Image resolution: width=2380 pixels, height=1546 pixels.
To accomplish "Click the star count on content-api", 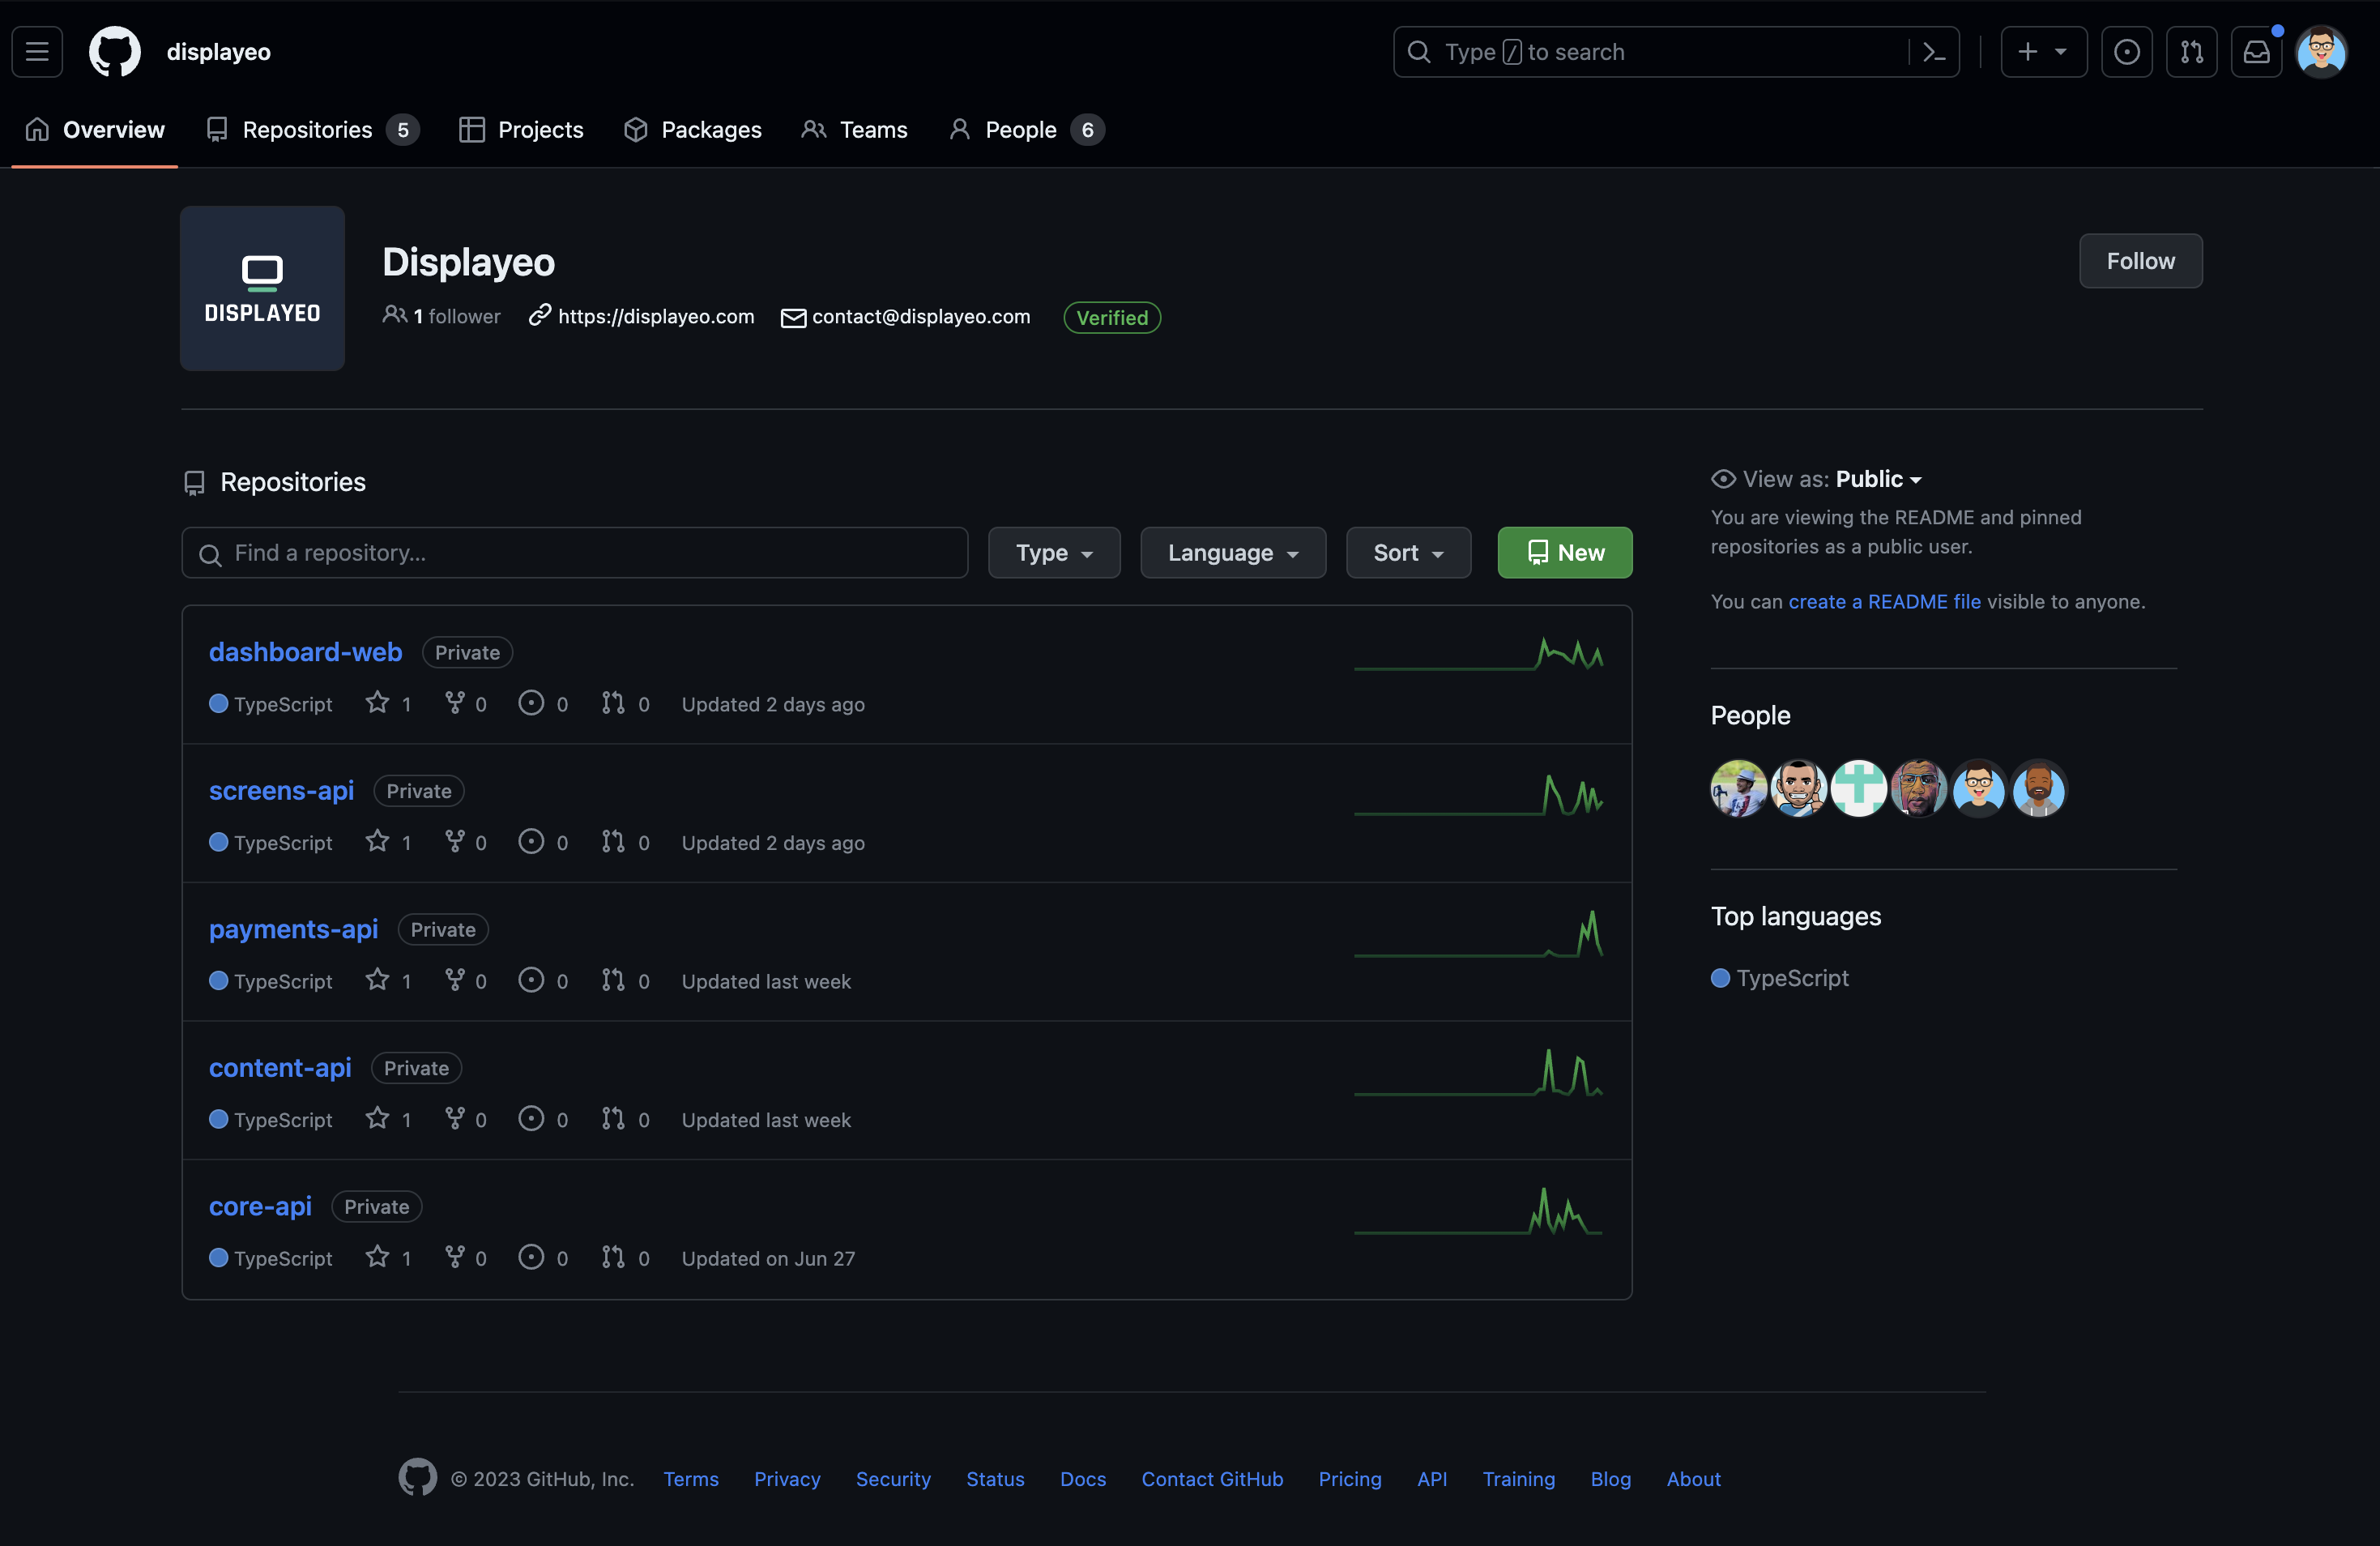I will [x=389, y=1120].
